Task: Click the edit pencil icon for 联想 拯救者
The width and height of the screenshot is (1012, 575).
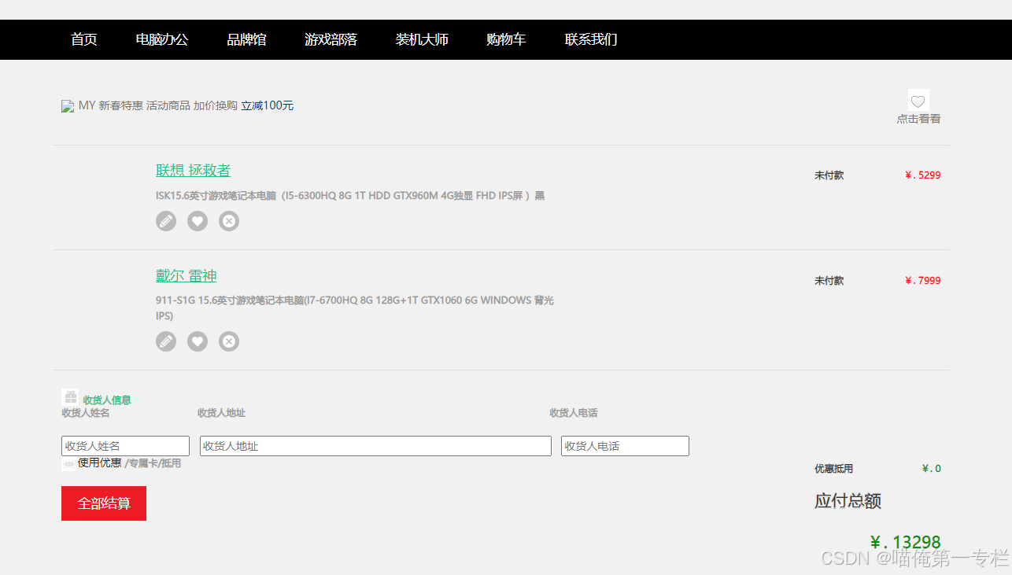Action: [166, 221]
